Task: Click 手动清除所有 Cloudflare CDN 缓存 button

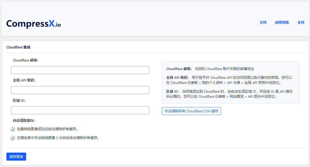Action: click(x=191, y=111)
